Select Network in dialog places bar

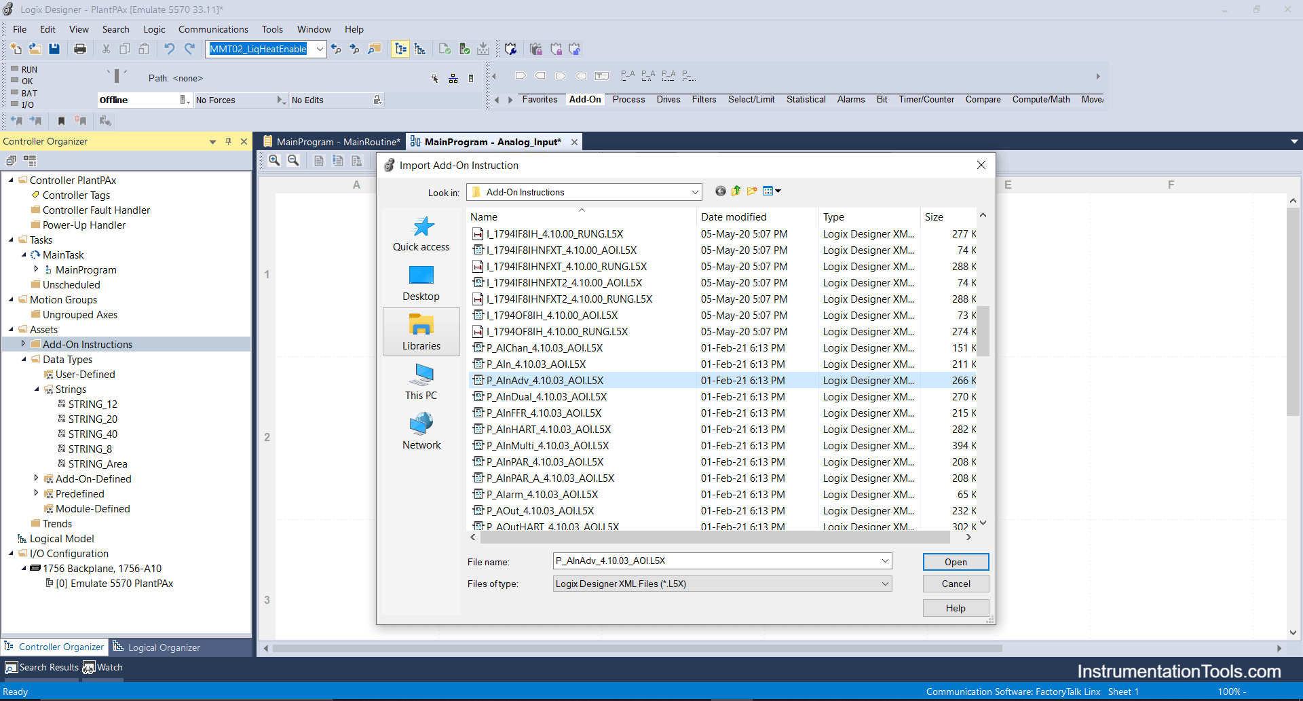click(x=421, y=431)
